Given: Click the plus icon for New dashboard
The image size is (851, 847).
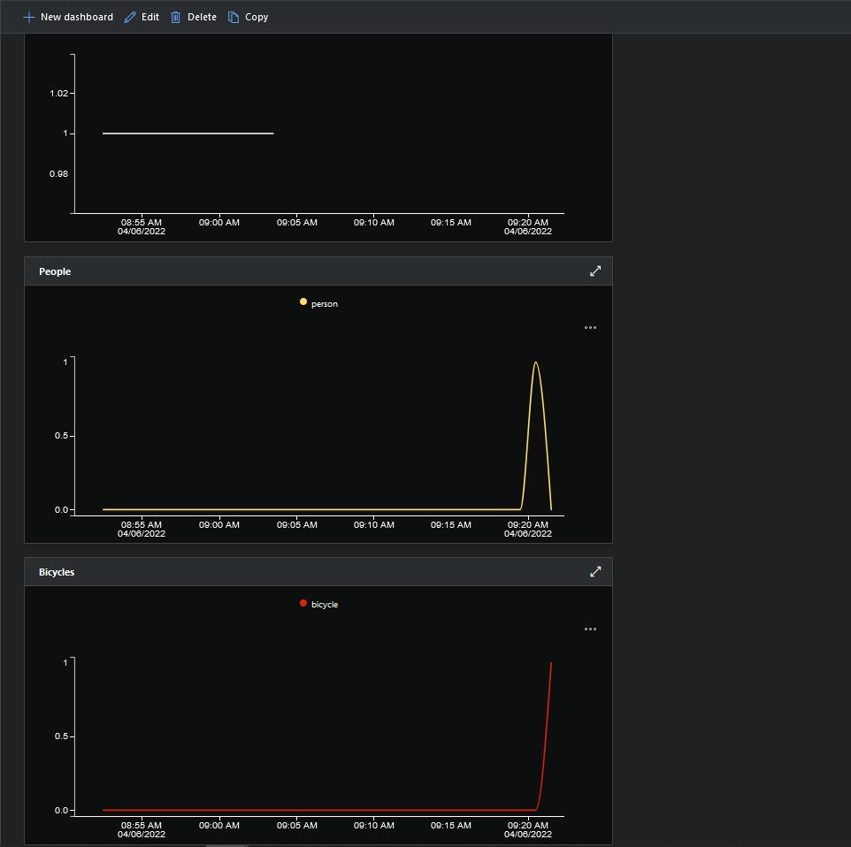Looking at the screenshot, I should pos(29,17).
